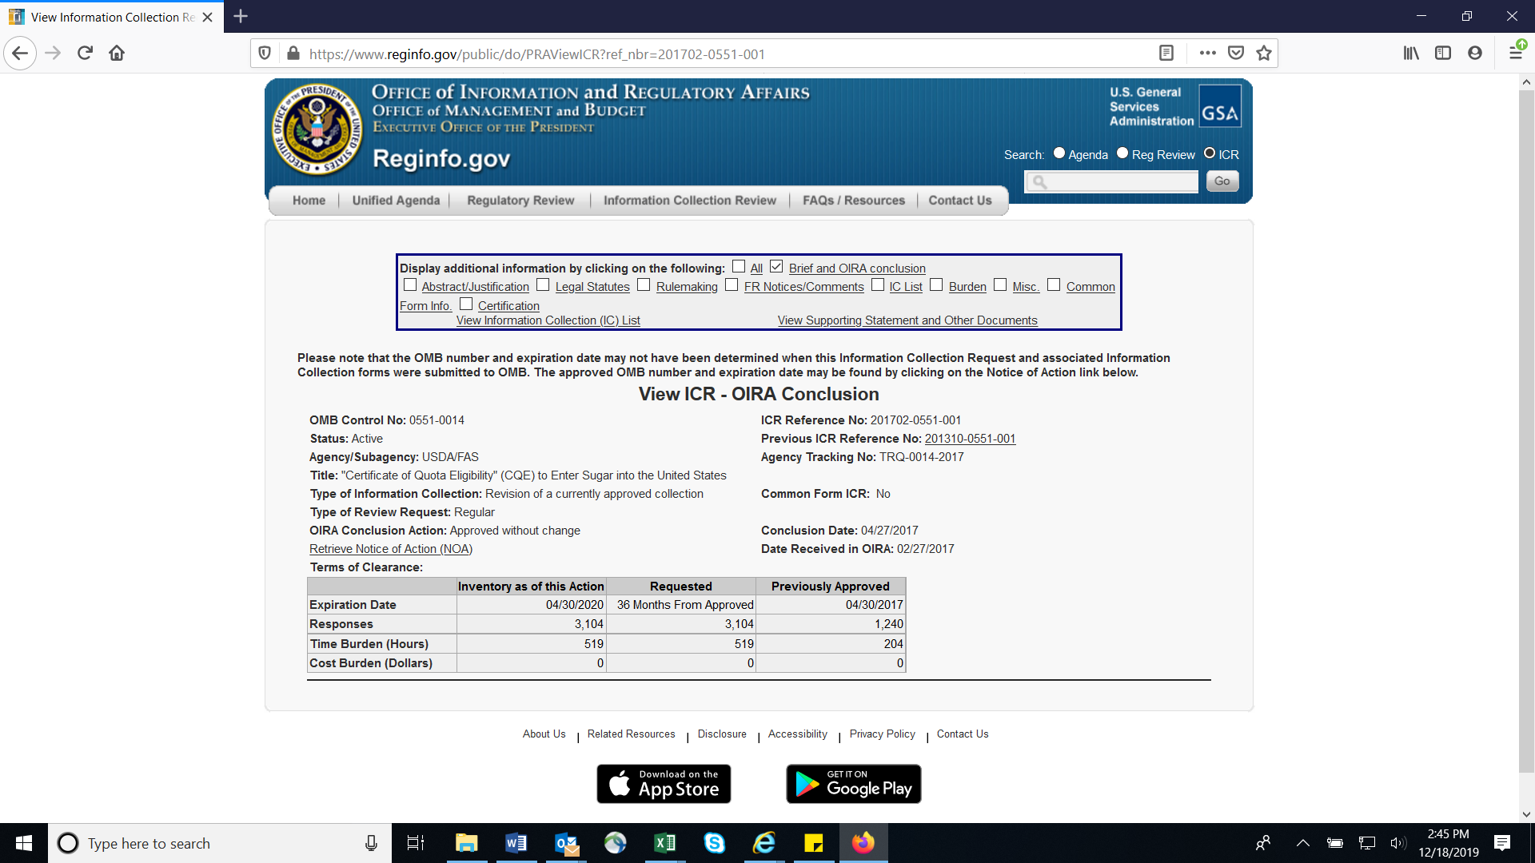
Task: Expand hidden system tray icons chevron
Action: pyautogui.click(x=1302, y=843)
